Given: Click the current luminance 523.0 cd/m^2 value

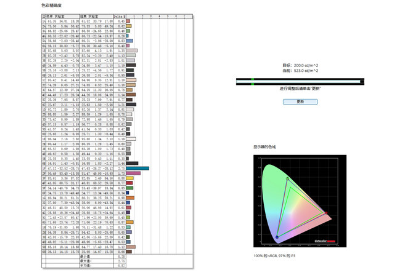Looking at the screenshot, I should coord(306,71).
